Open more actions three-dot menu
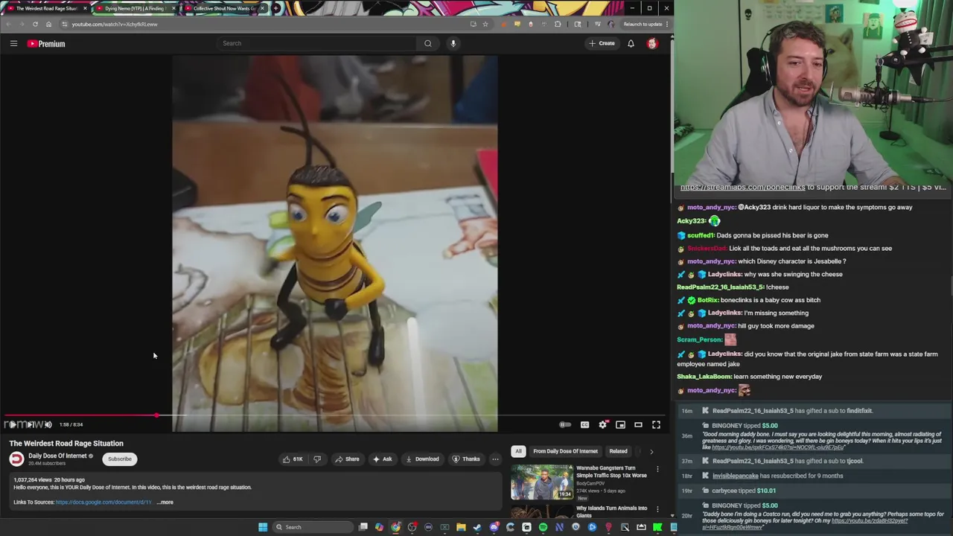Screen dimensions: 953x536 495,459
